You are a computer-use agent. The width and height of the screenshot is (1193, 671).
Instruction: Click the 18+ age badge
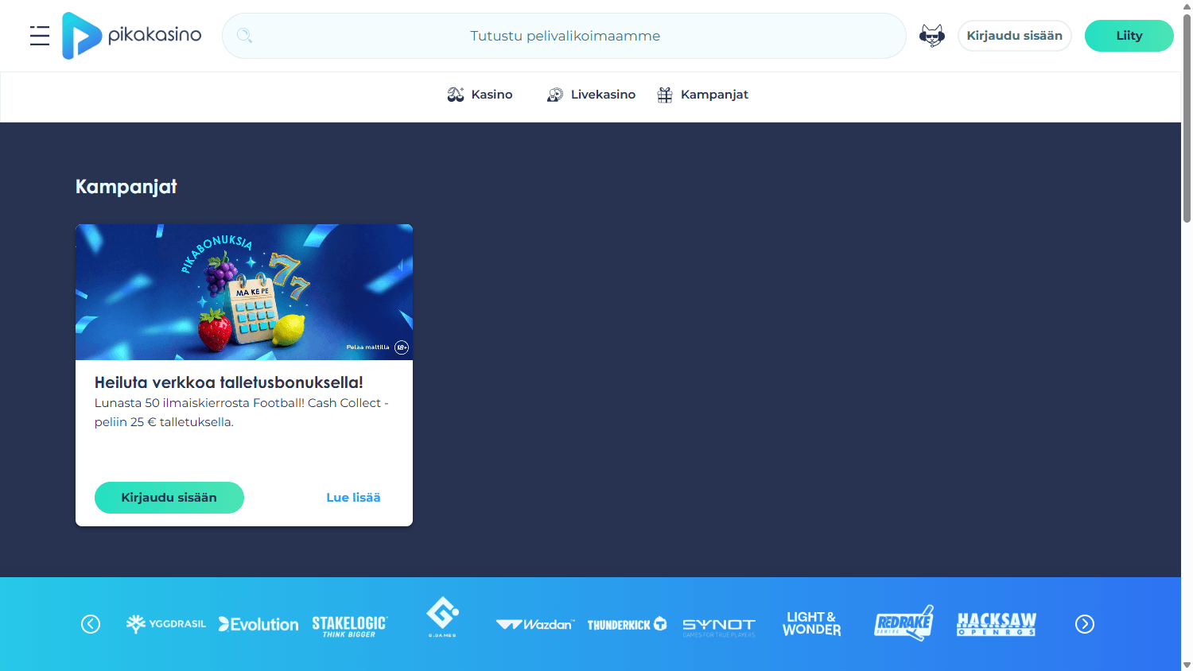[402, 347]
